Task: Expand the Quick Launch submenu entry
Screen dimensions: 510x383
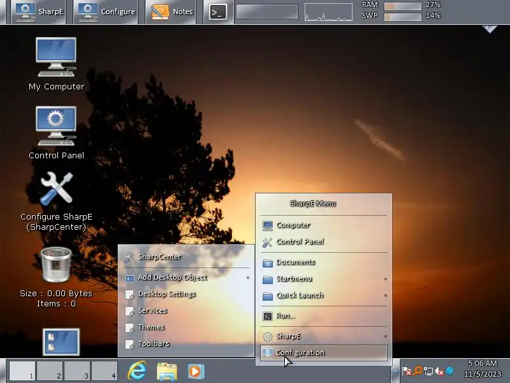Action: 324,296
